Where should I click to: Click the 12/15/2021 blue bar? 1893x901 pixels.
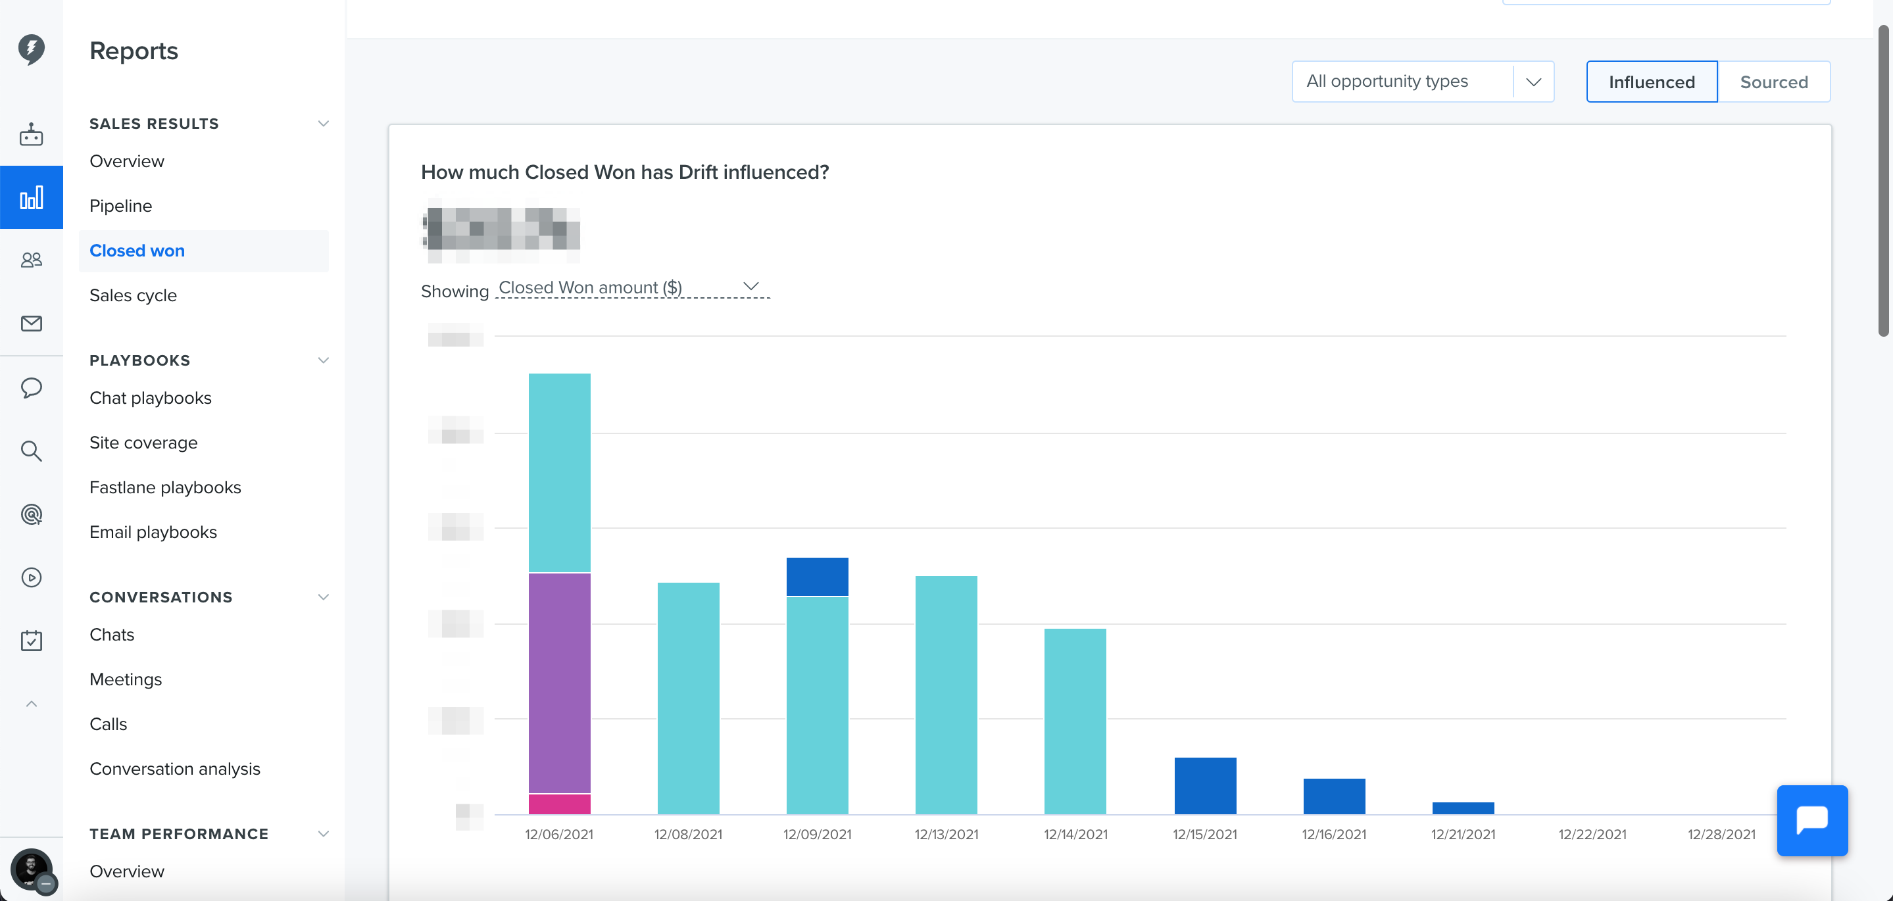tap(1205, 786)
